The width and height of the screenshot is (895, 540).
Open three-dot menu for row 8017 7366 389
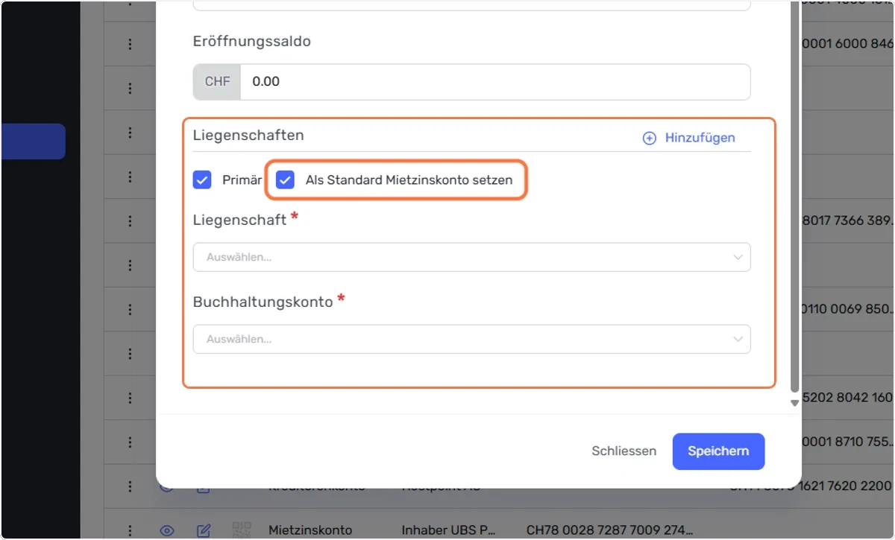(130, 221)
